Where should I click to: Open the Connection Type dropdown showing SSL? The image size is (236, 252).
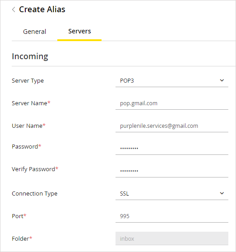coord(172,193)
